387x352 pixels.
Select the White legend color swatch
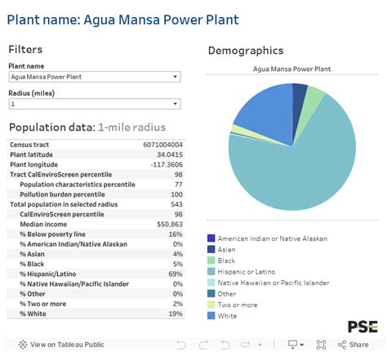pyautogui.click(x=211, y=315)
